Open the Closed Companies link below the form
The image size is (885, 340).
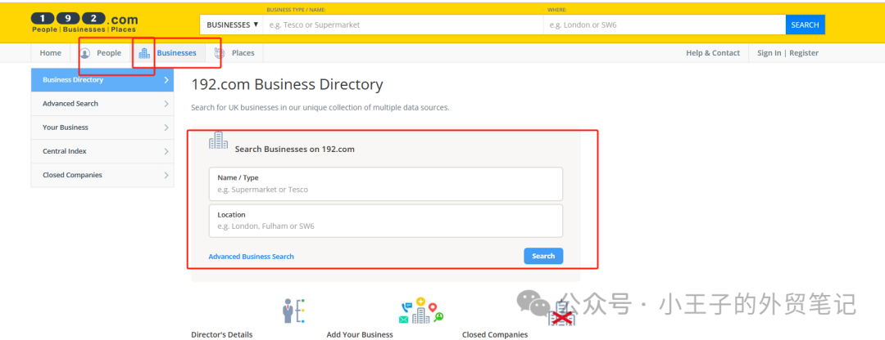[x=495, y=334]
